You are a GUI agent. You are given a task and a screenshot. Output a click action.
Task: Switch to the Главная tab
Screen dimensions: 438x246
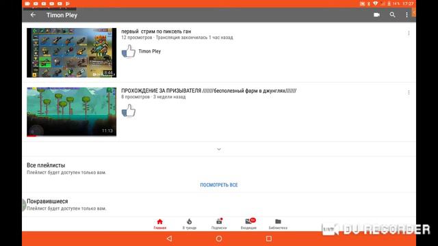tap(159, 224)
